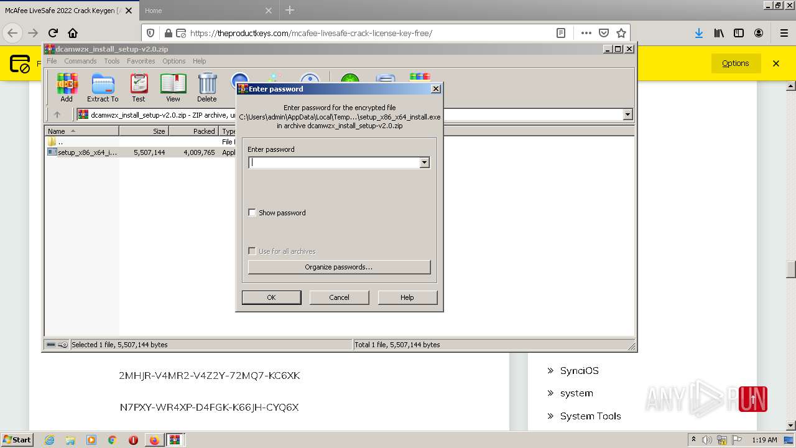Open a new Firefox tab

tap(290, 10)
